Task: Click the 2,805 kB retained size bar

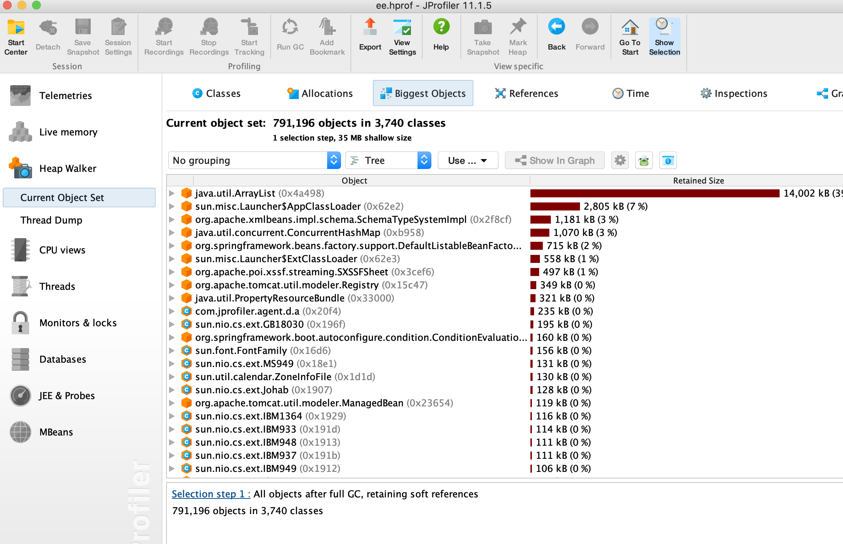Action: pyautogui.click(x=555, y=206)
